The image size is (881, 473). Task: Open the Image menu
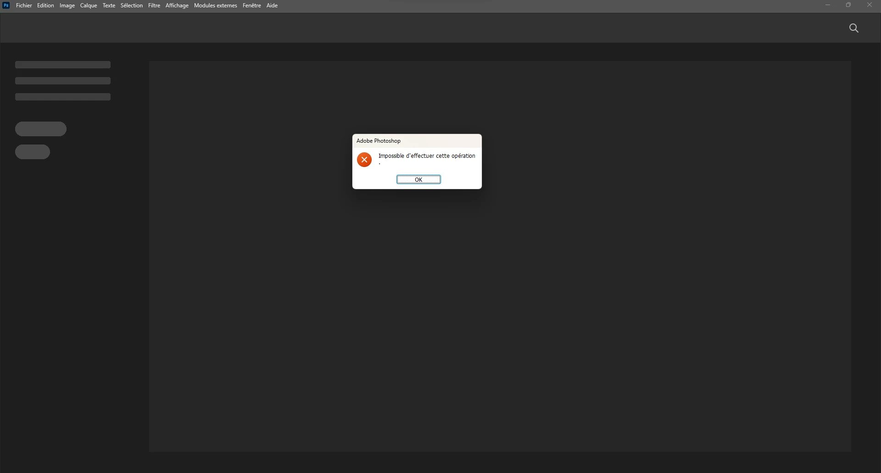pos(67,6)
